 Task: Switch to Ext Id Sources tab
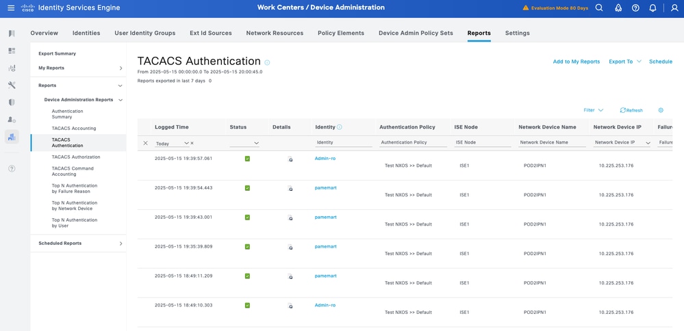coord(211,33)
